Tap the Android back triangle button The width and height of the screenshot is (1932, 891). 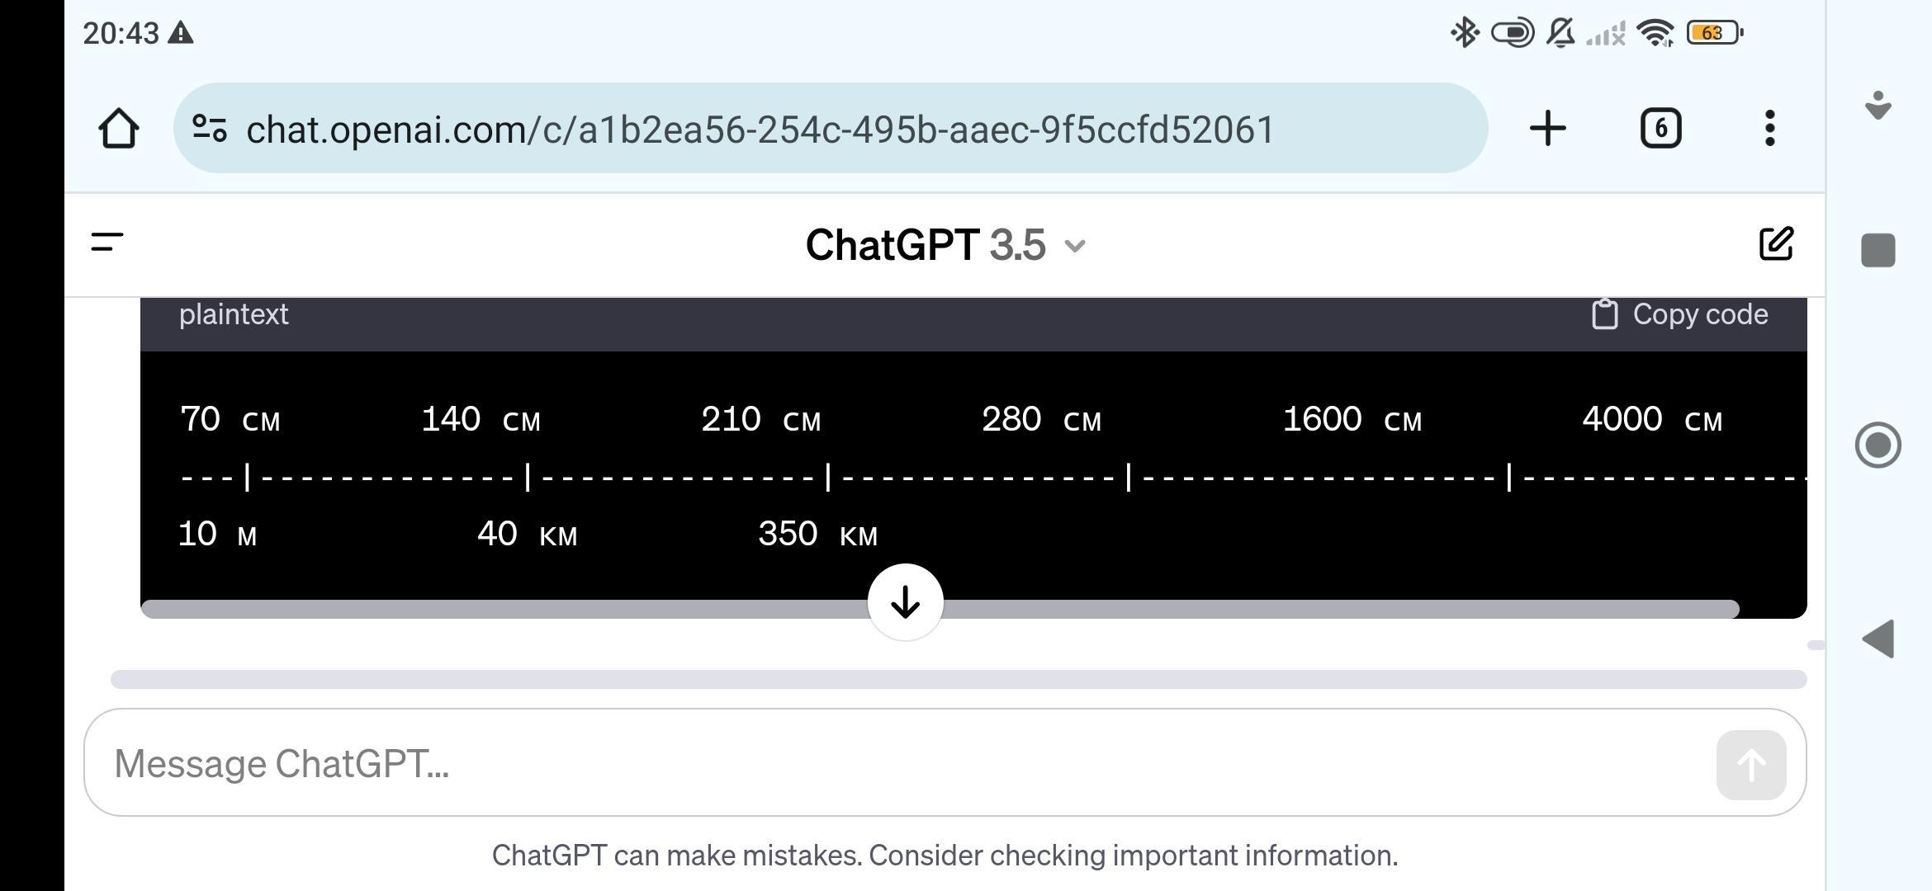coord(1878,639)
